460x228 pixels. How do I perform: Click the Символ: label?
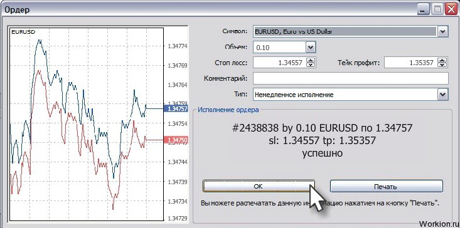(235, 31)
